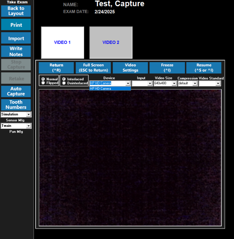Pick HP HD Camera from device list
The image size is (234, 239).
point(110,88)
